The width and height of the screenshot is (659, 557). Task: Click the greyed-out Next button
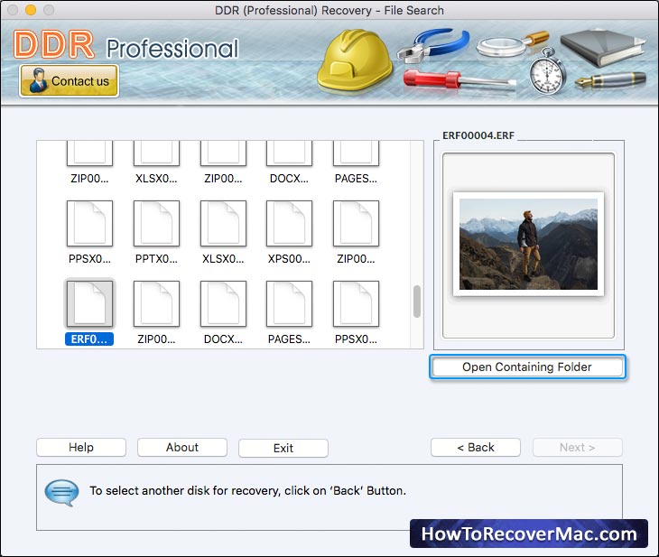[577, 447]
